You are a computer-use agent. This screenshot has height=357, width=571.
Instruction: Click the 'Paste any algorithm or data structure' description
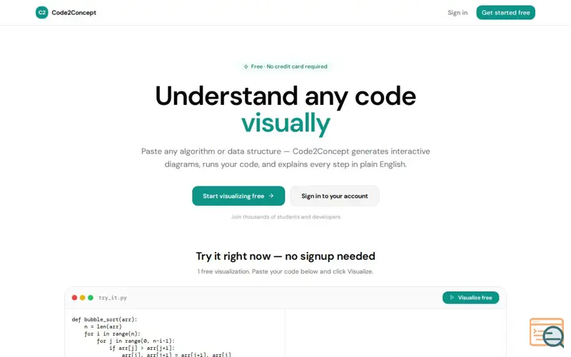coord(285,158)
